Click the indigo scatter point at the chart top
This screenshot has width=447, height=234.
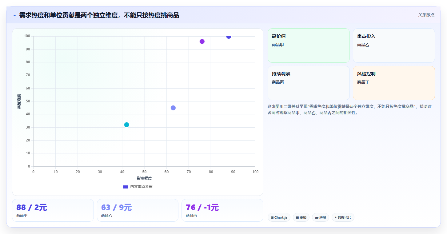pyautogui.click(x=229, y=37)
